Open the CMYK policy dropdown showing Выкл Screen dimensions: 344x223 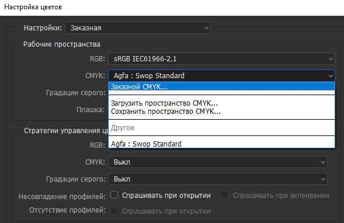[x=218, y=162]
